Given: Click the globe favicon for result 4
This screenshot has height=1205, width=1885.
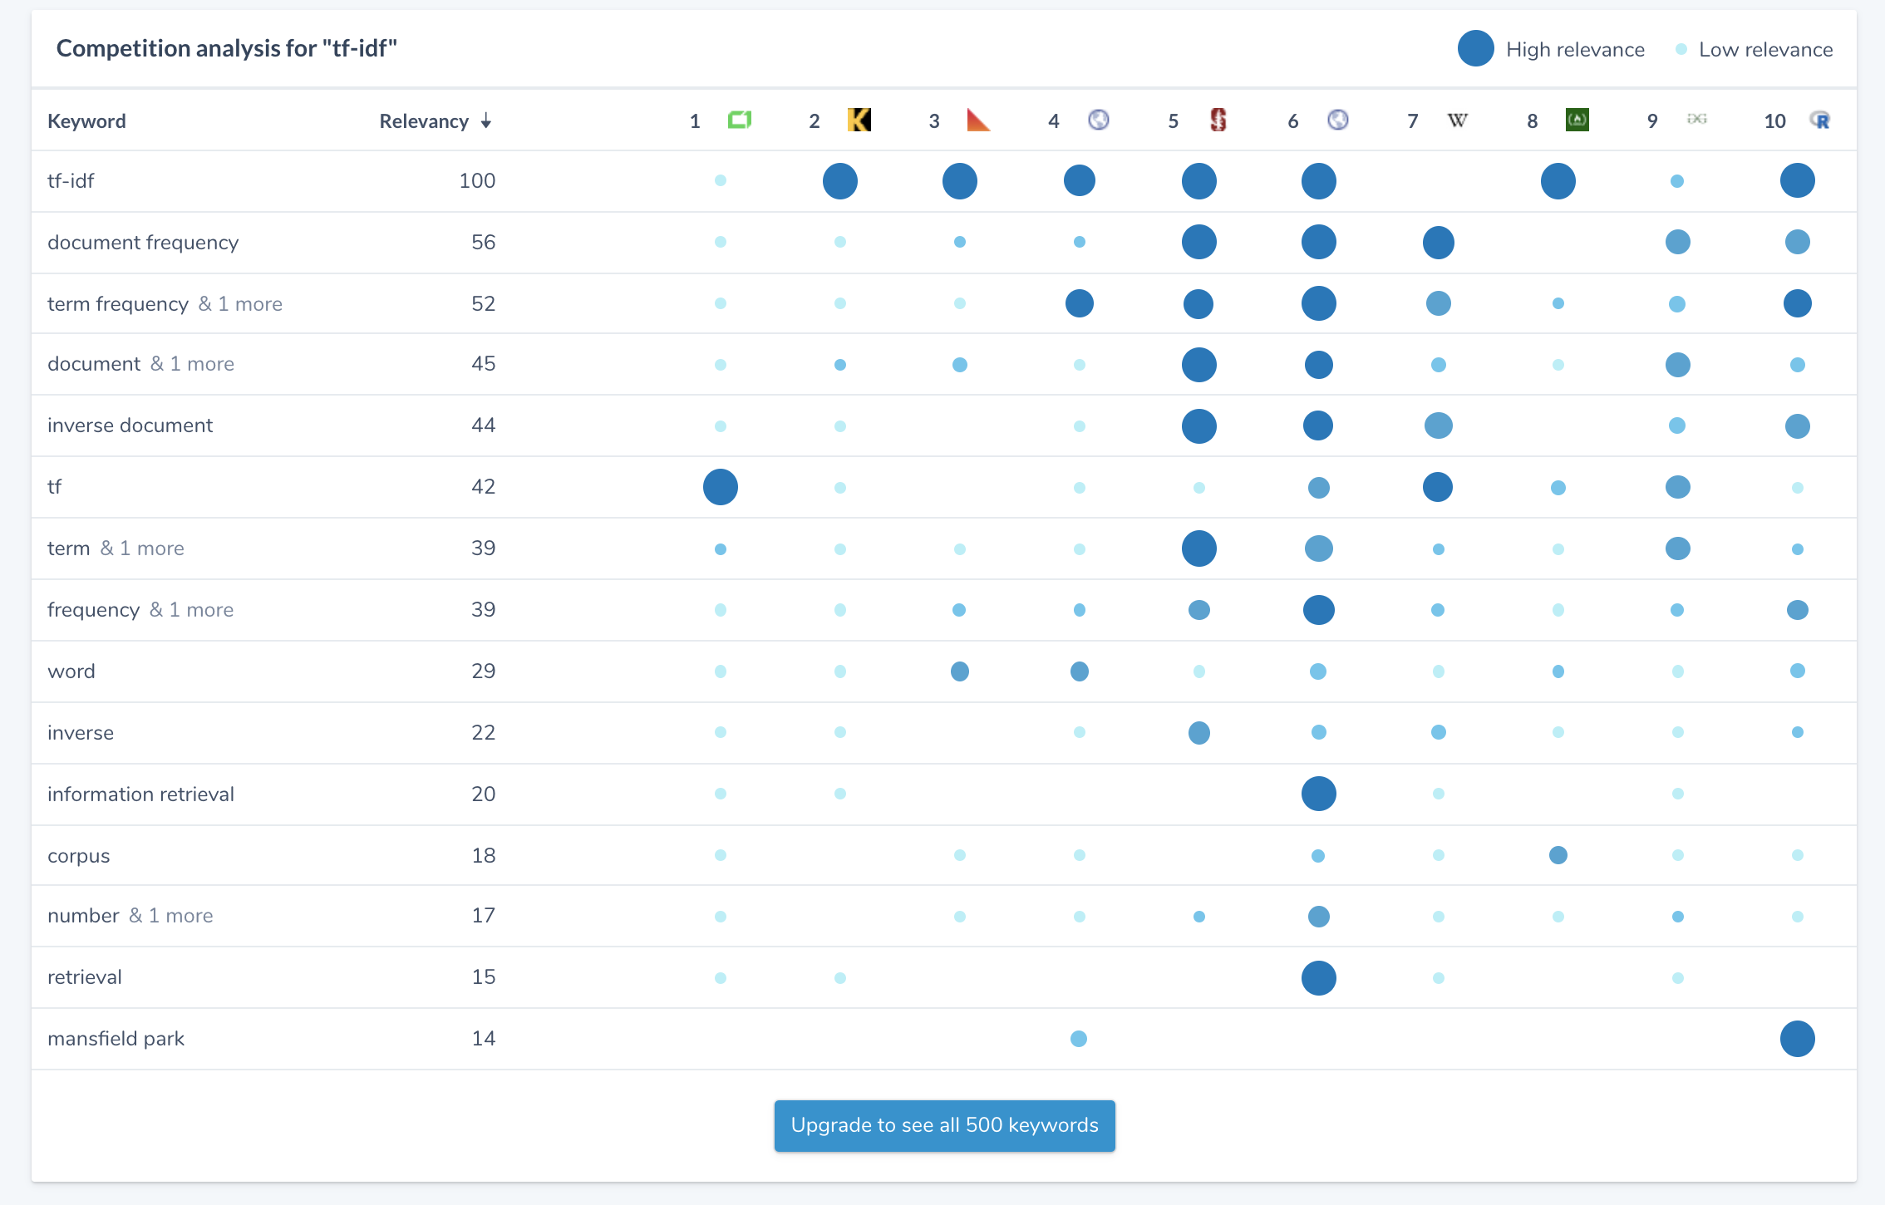Looking at the screenshot, I should [1098, 120].
